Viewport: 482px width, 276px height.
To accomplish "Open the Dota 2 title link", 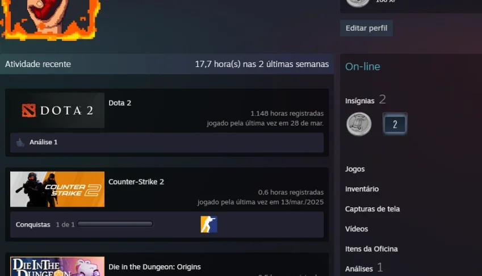I will (x=120, y=103).
